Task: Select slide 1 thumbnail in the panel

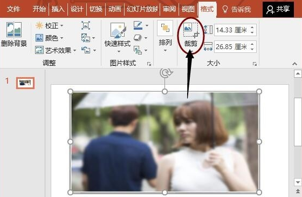Action: tap(25, 83)
